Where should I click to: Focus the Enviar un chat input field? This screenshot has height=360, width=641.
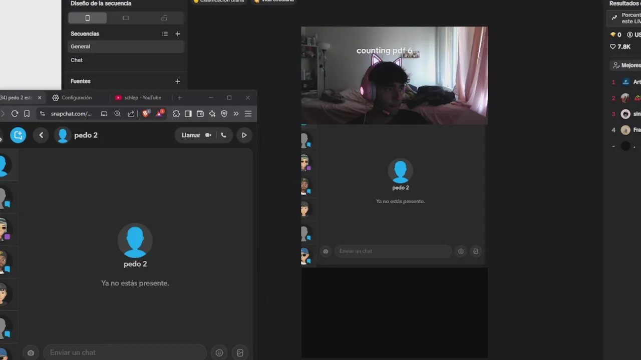(x=125, y=352)
